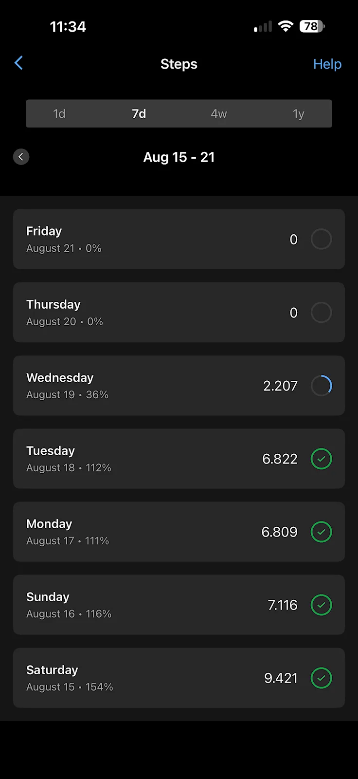Tap the battery indicator showing 78

[312, 26]
